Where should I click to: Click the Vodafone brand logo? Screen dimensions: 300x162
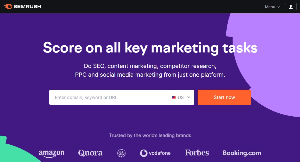click(155, 153)
